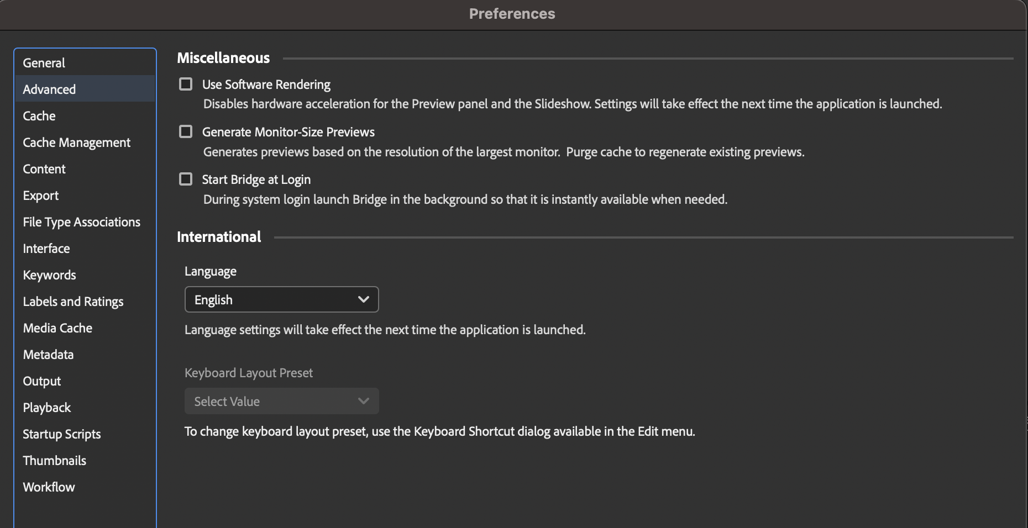This screenshot has height=528, width=1028.
Task: Enable Use Software Rendering checkbox
Action: 186,84
